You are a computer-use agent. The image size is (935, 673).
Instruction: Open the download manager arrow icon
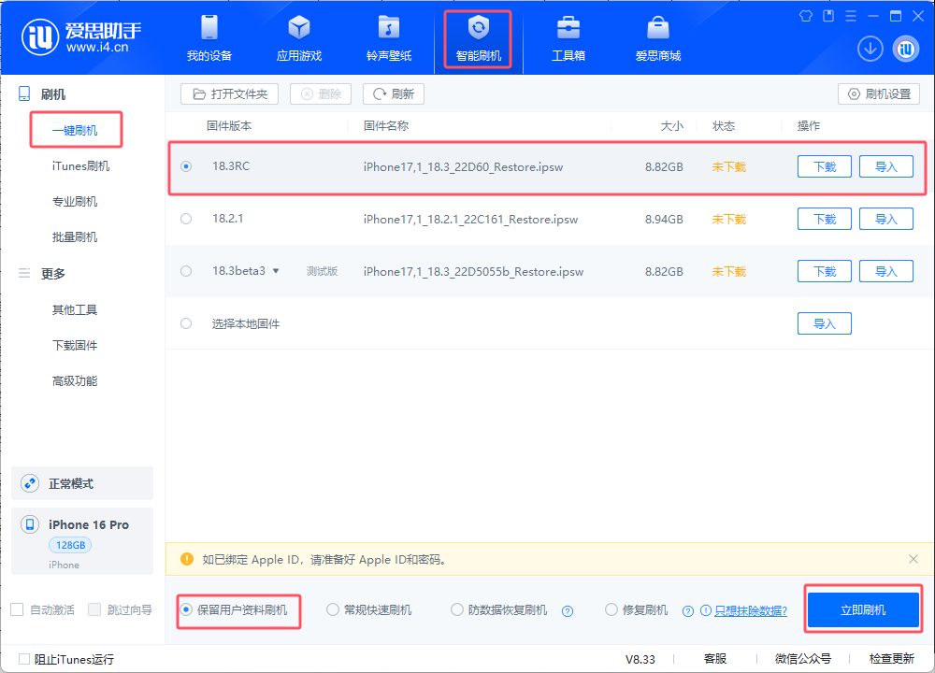(870, 48)
